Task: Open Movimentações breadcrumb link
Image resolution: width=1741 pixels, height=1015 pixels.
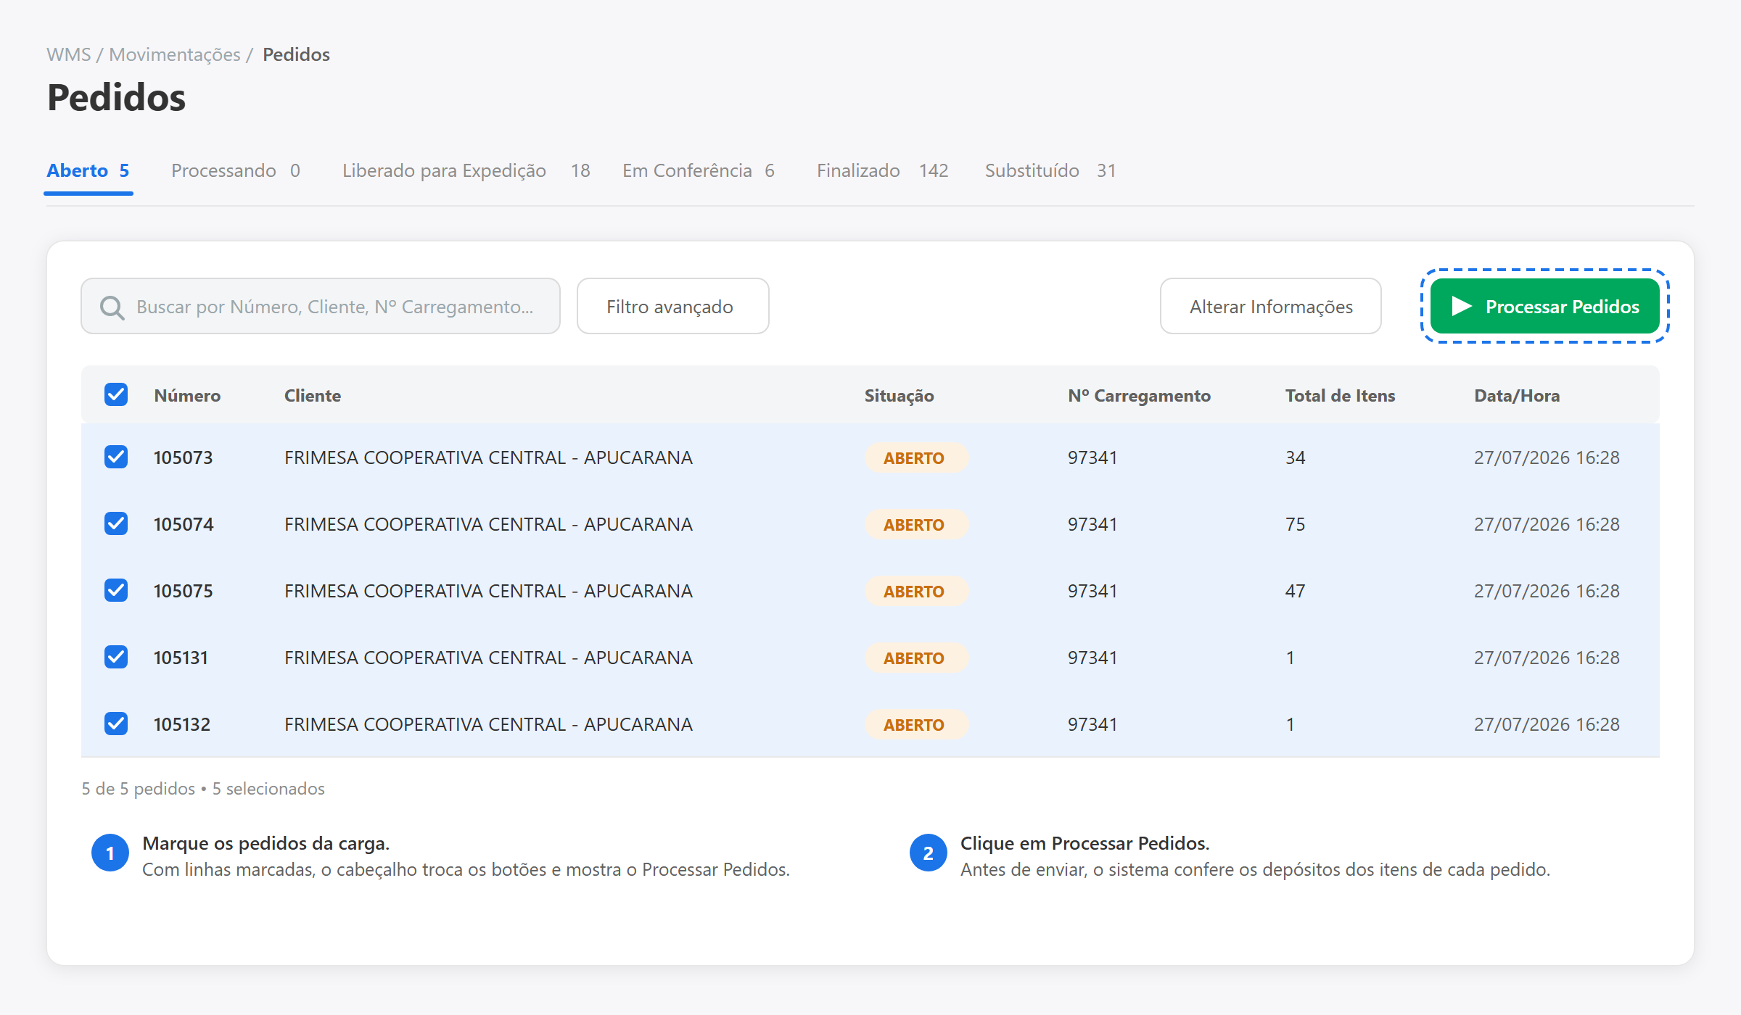Action: pyautogui.click(x=175, y=55)
